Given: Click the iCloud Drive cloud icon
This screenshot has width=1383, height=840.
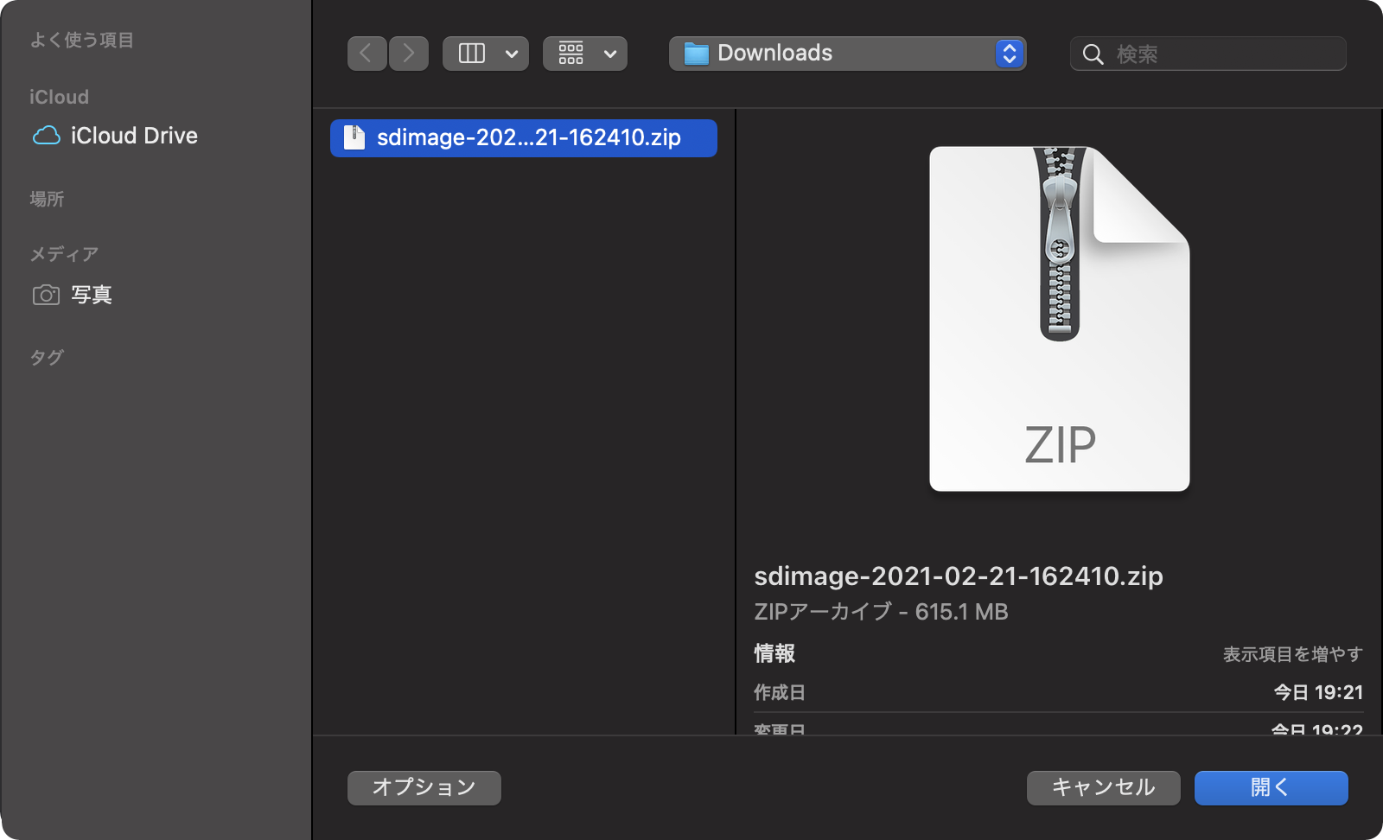Looking at the screenshot, I should 47,136.
